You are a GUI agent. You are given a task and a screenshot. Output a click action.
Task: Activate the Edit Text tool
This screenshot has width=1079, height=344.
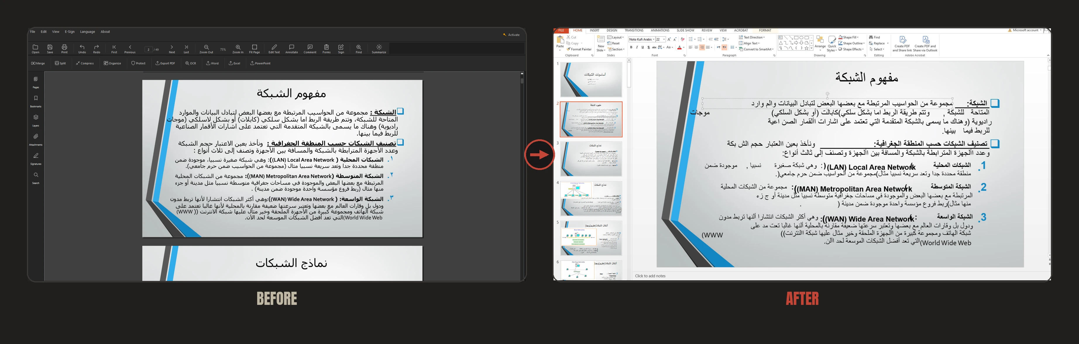[x=274, y=49]
